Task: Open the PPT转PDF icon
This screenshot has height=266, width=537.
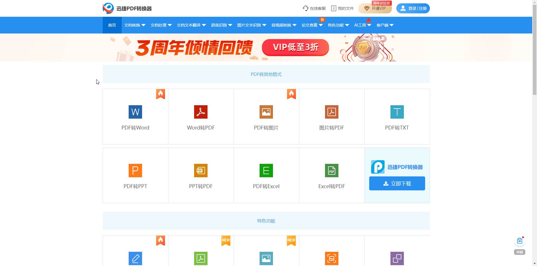Action: tap(201, 171)
